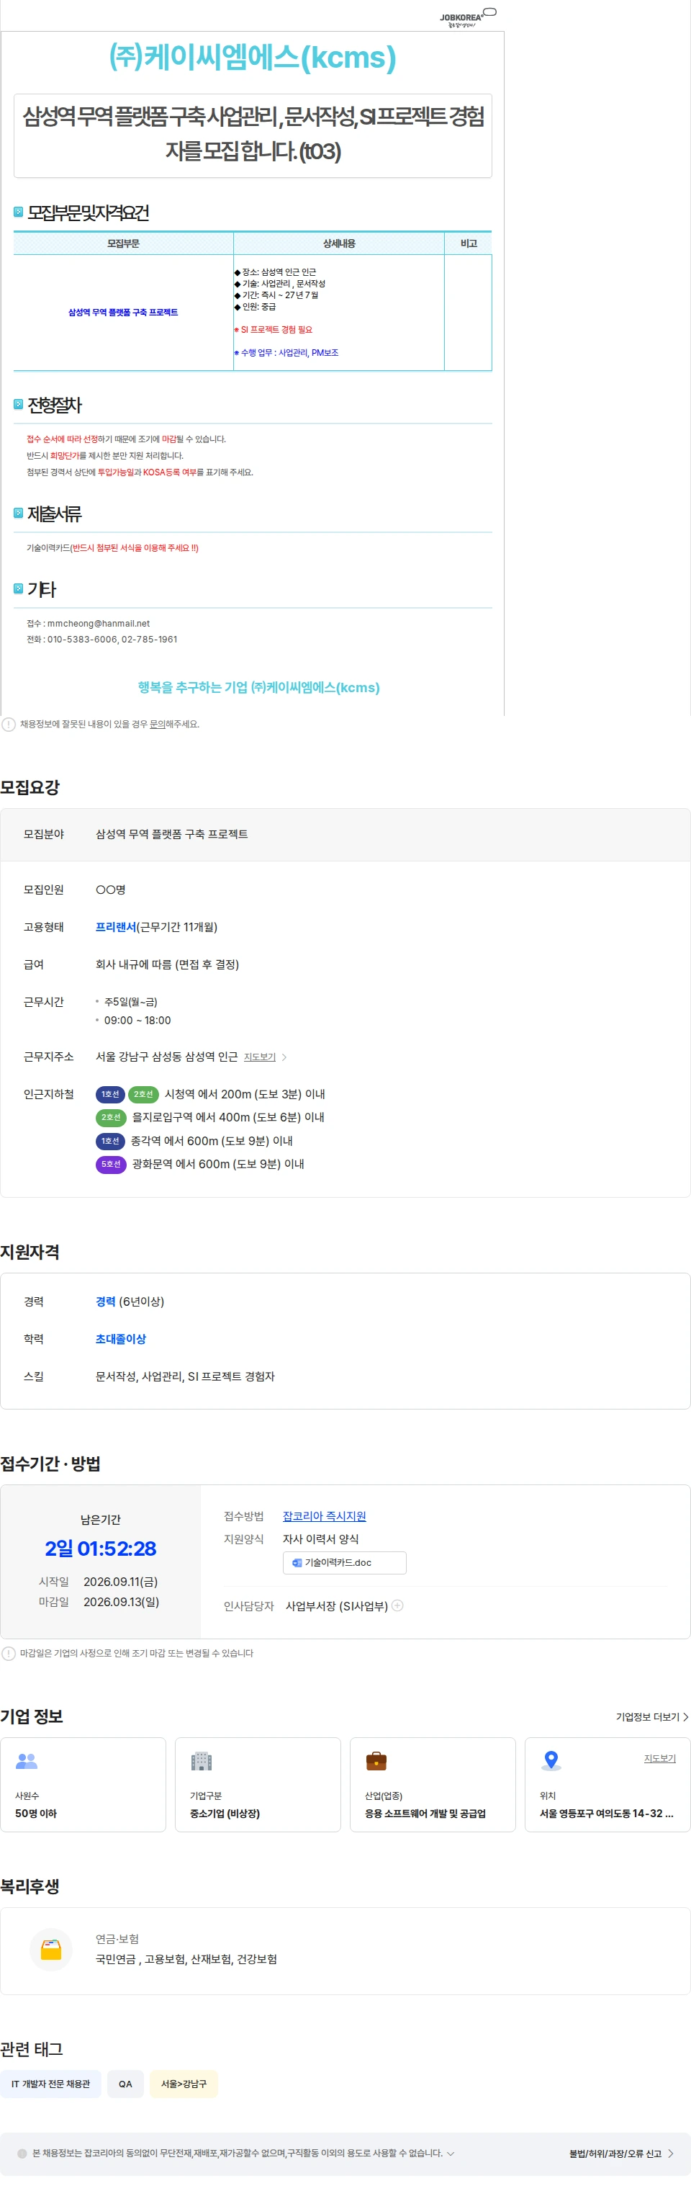This screenshot has height=2191, width=691.
Task: Open the 문의 link in the notice
Action: (157, 725)
